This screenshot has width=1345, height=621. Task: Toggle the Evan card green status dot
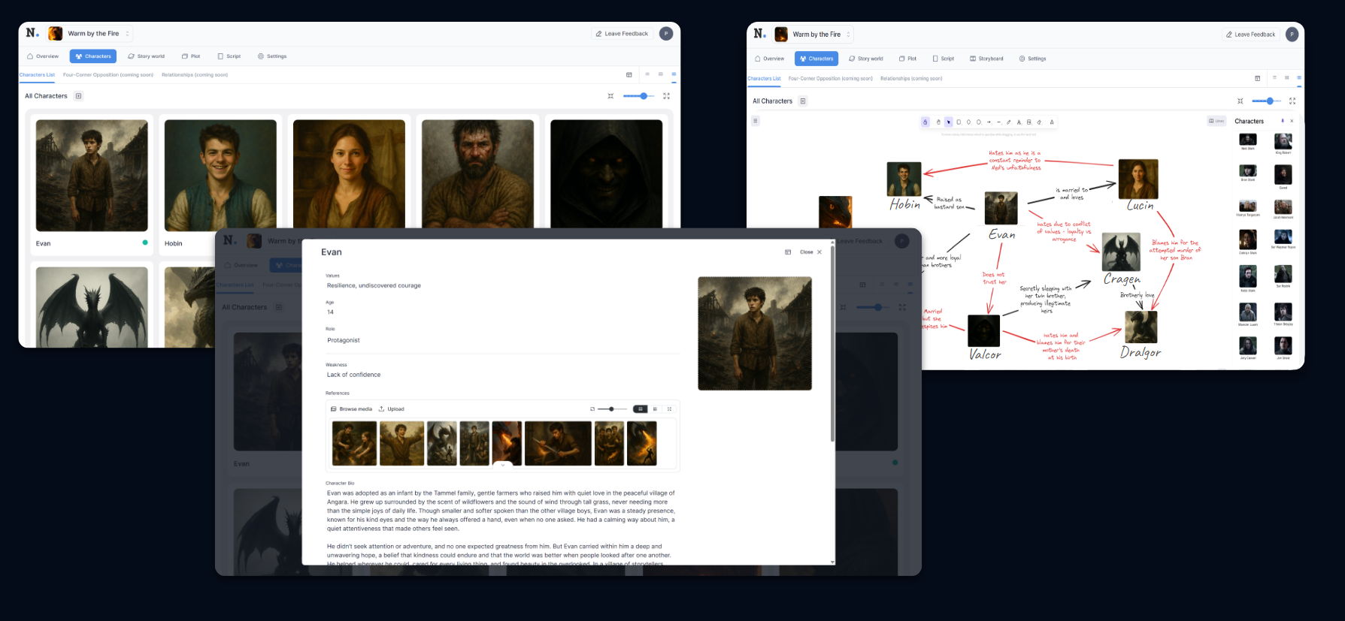145,243
